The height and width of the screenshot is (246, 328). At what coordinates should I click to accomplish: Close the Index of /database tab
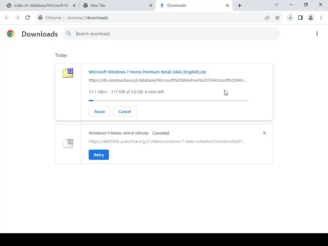pyautogui.click(x=74, y=5)
